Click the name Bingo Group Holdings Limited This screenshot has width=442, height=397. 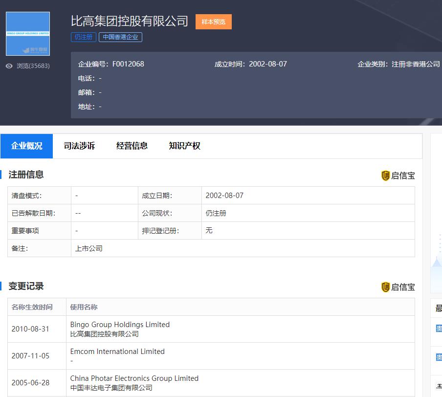(x=120, y=325)
